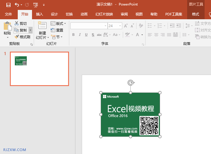Open the File (文件) menu
211x154 pixels.
click(x=8, y=14)
